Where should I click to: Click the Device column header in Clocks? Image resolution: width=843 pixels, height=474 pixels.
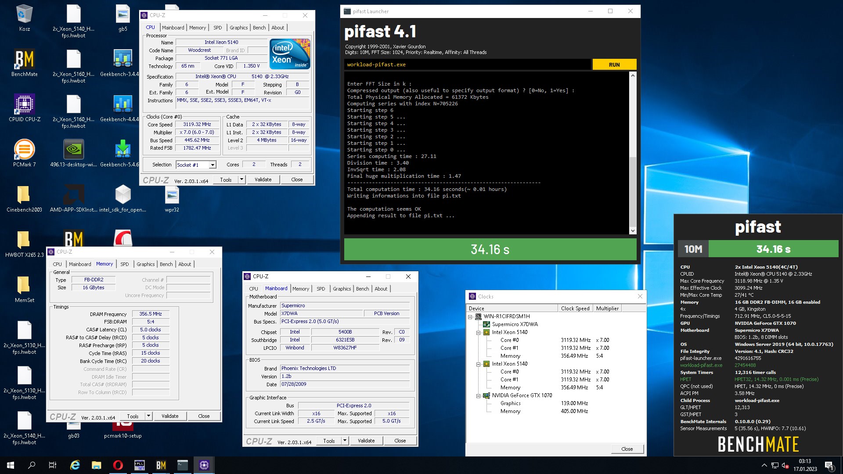point(512,309)
